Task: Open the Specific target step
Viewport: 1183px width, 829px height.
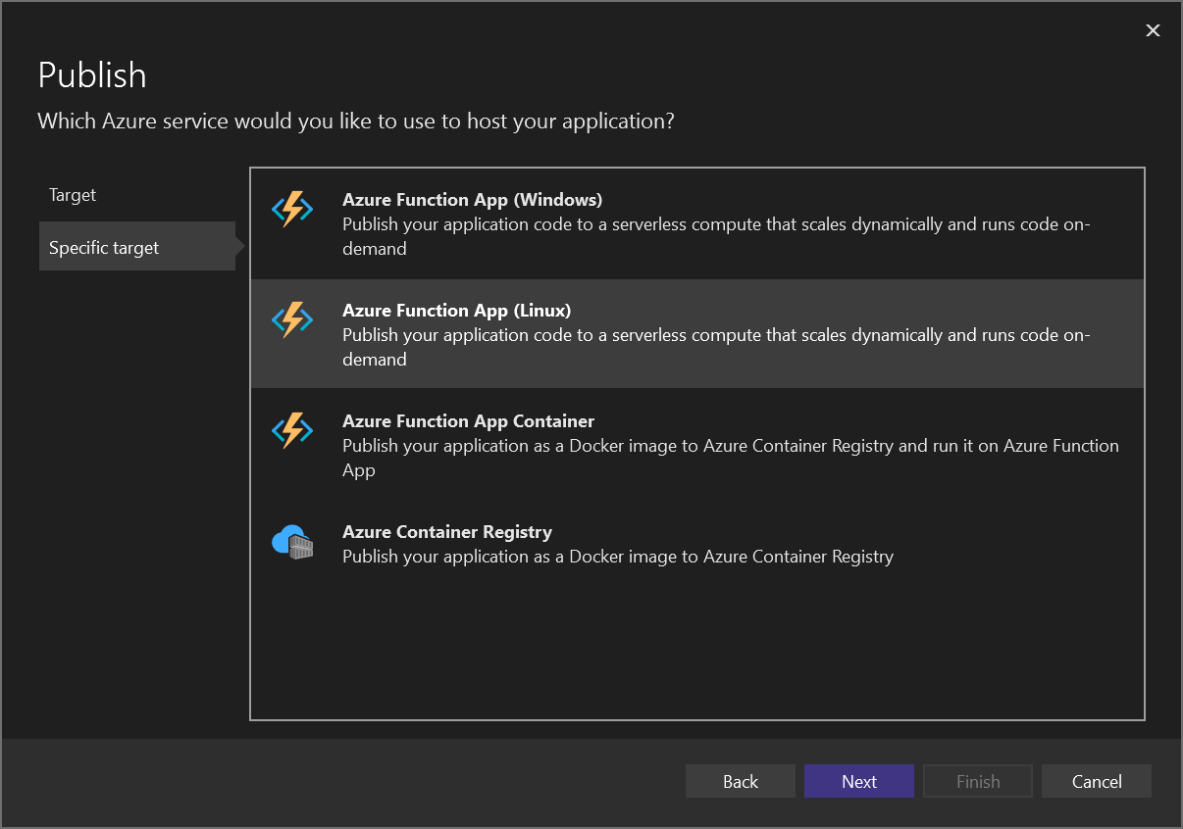Action: coord(104,247)
